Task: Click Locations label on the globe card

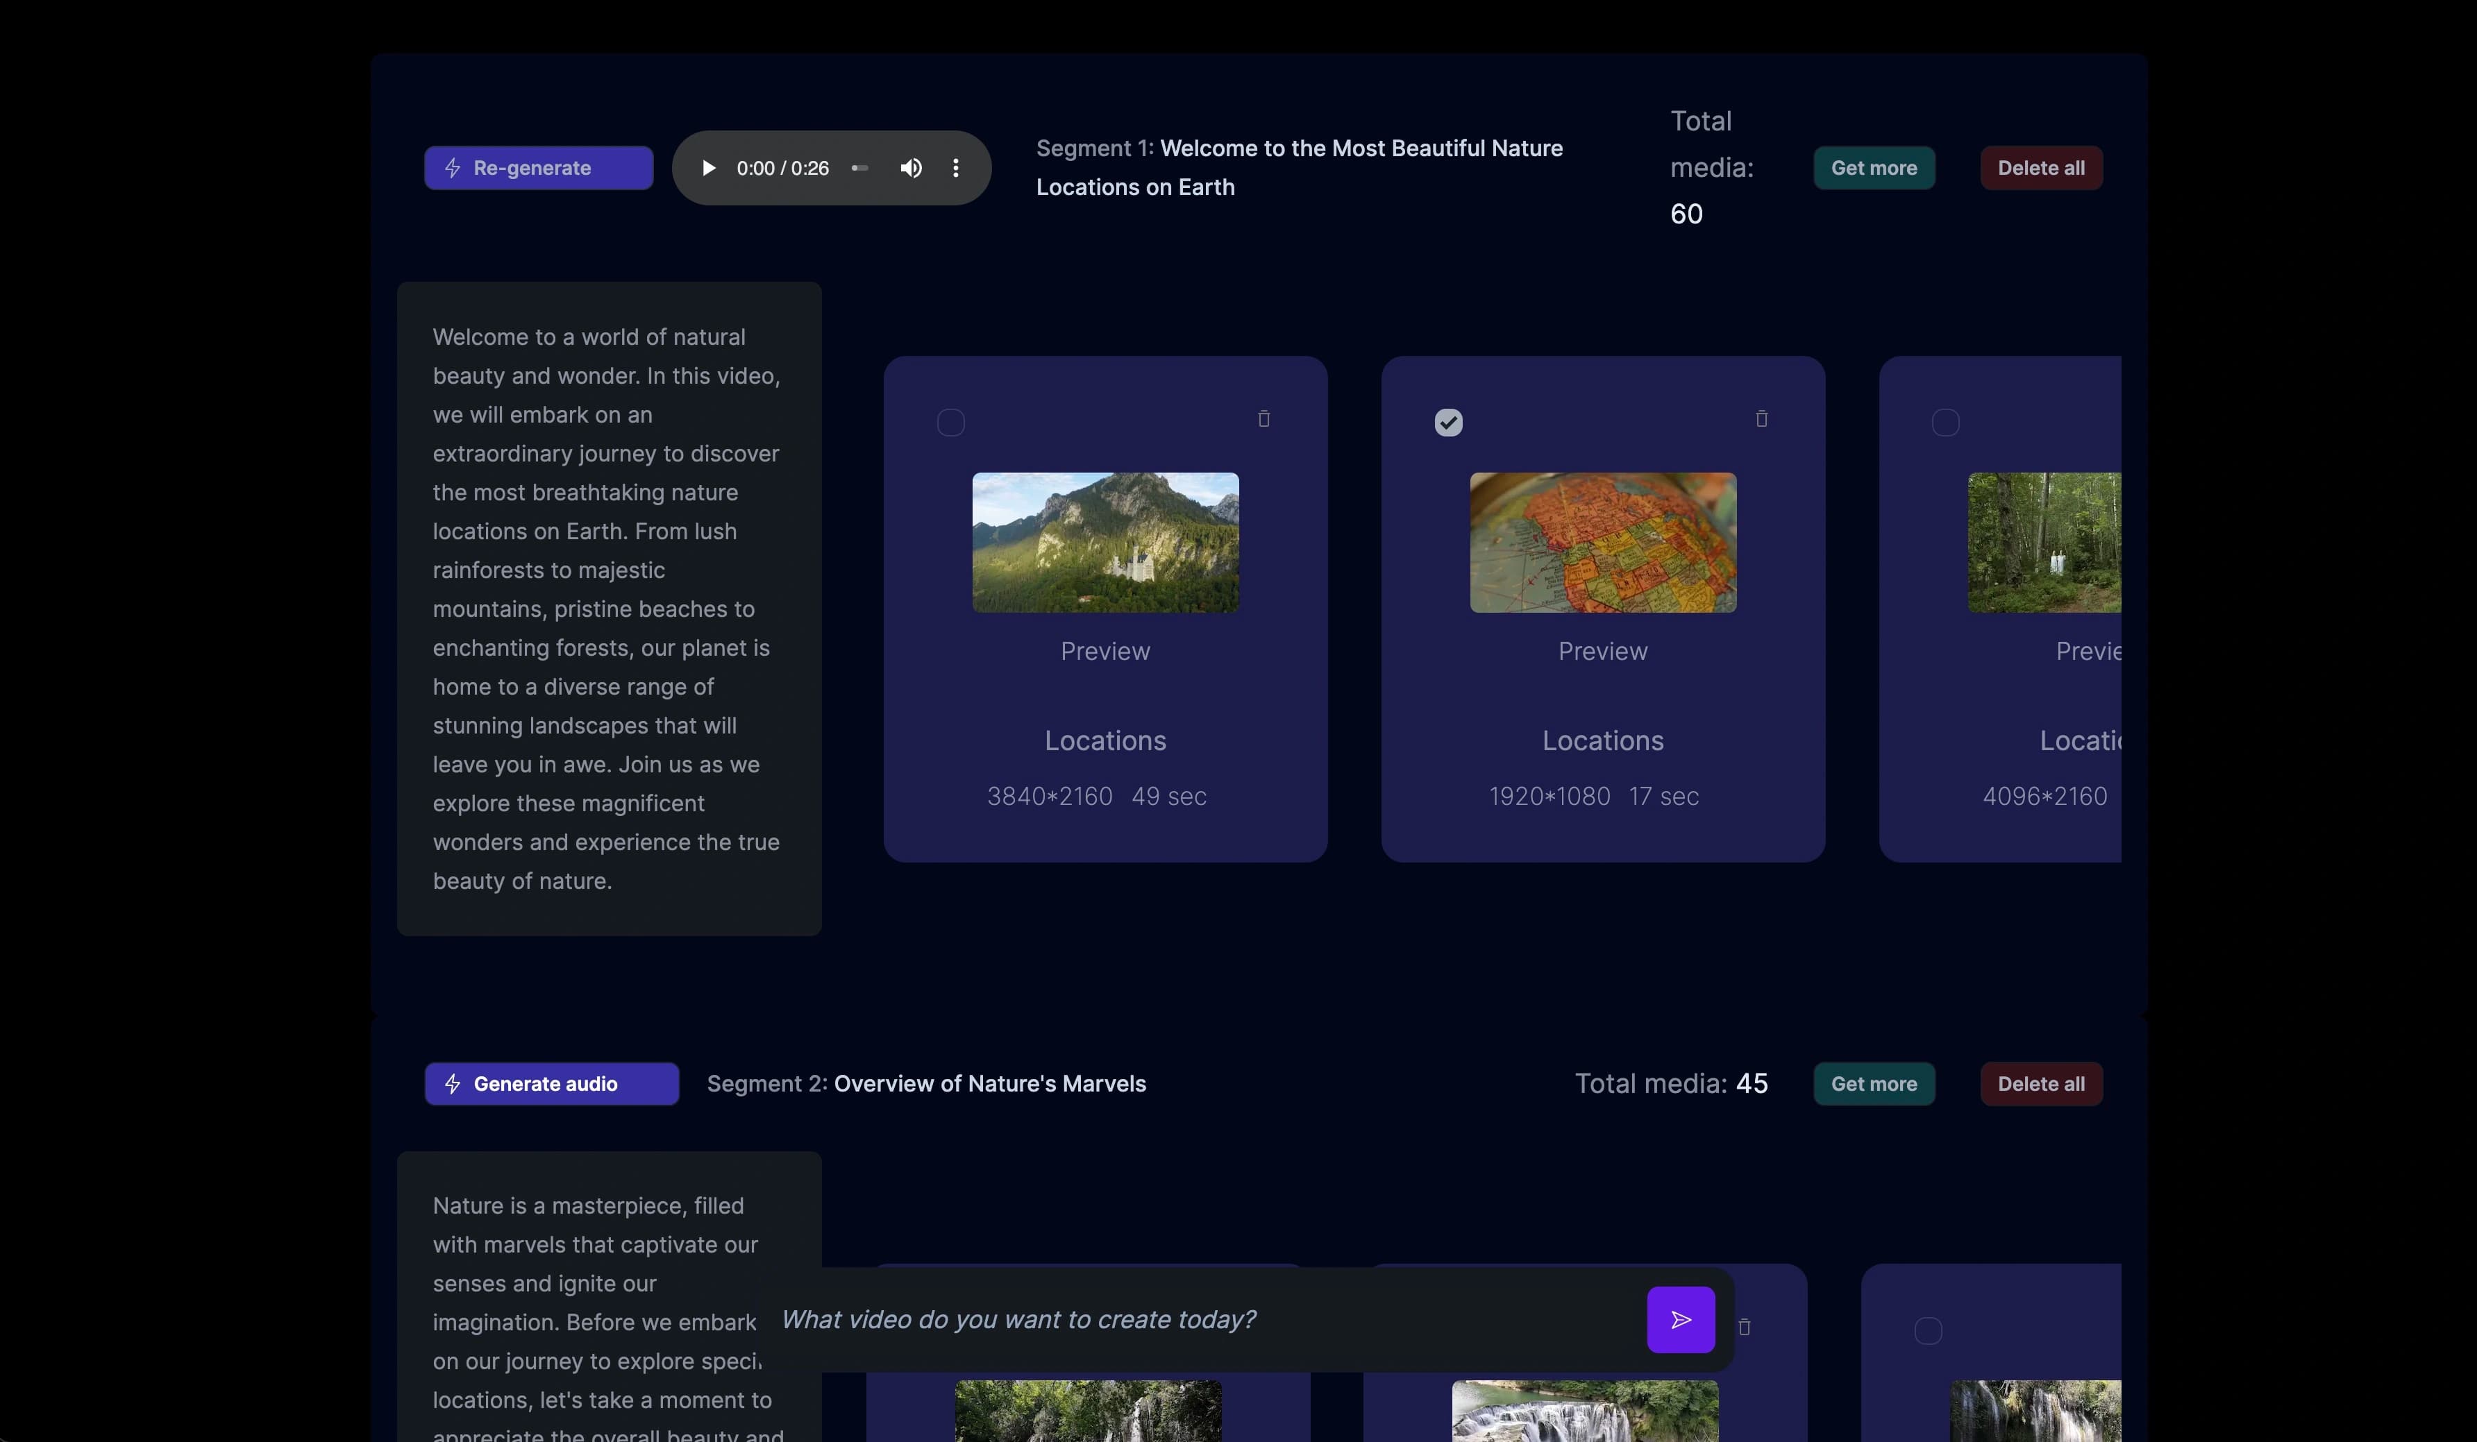Action: click(x=1602, y=740)
